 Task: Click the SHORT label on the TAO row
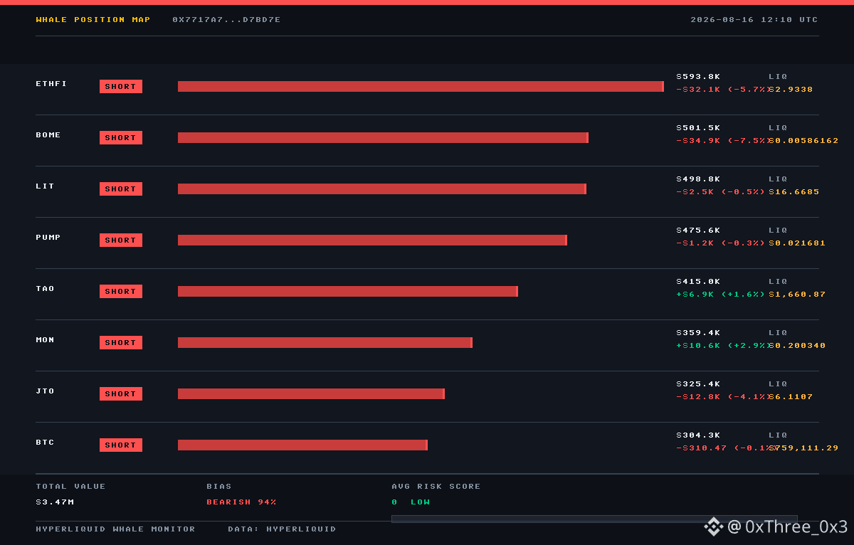[x=121, y=291]
